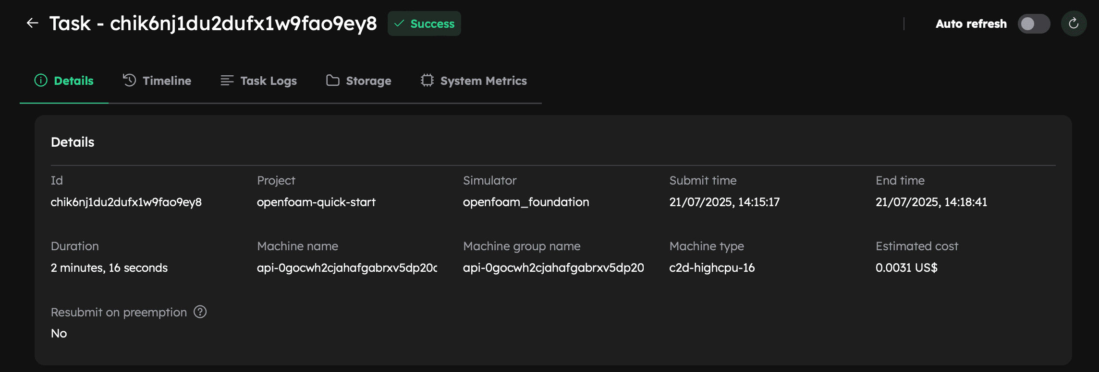Click the Project field label
Screen dimensions: 1099x372
click(276, 181)
